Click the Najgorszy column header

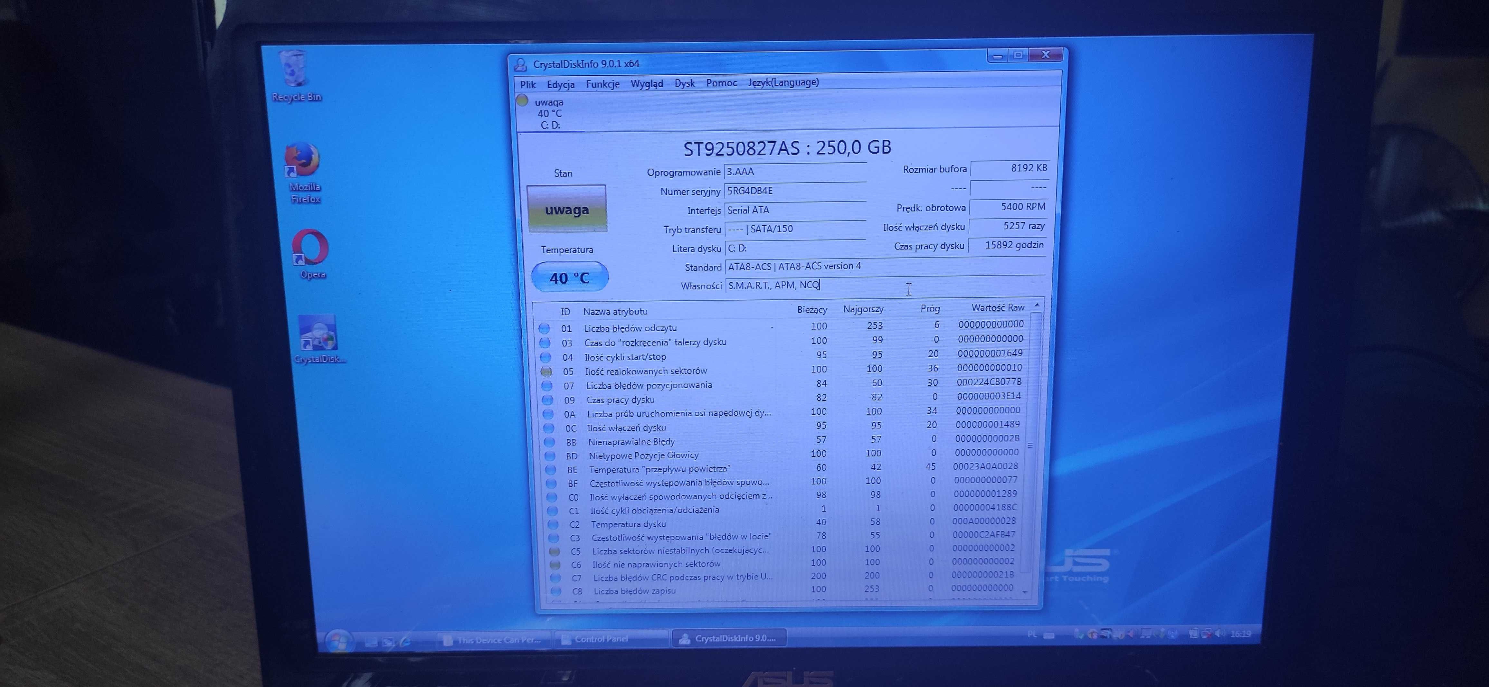coord(863,309)
